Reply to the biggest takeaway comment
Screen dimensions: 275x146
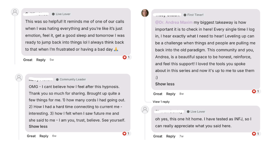point(171,94)
